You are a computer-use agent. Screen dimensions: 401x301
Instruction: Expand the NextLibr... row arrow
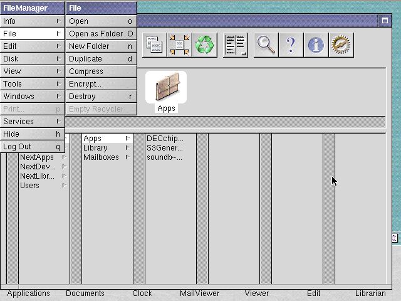pyautogui.click(x=65, y=176)
